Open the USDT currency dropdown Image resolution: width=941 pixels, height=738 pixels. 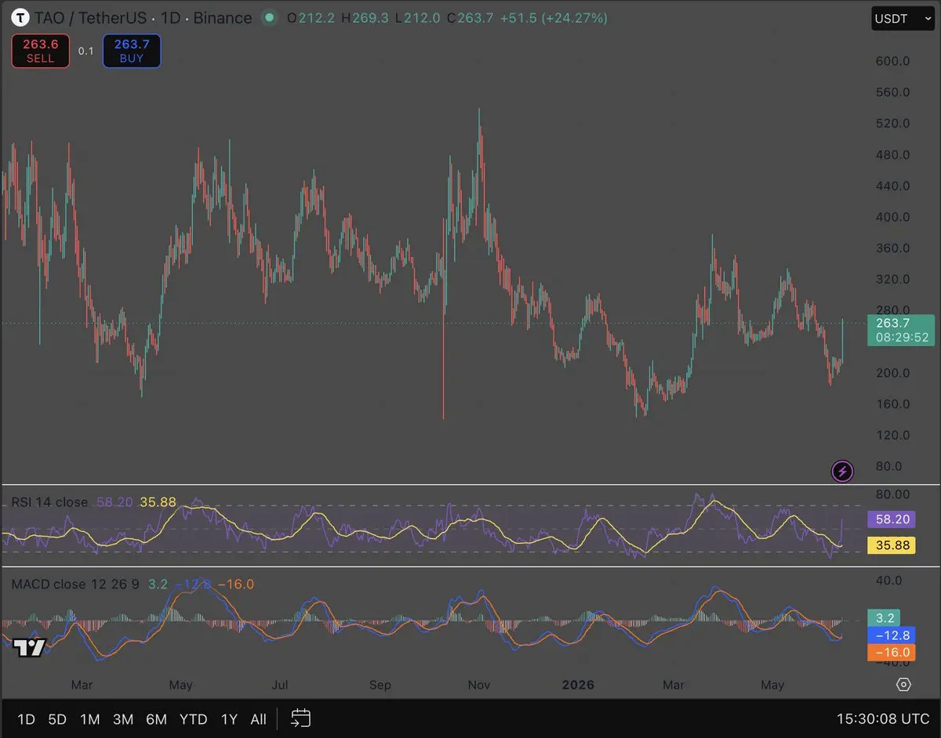(903, 18)
